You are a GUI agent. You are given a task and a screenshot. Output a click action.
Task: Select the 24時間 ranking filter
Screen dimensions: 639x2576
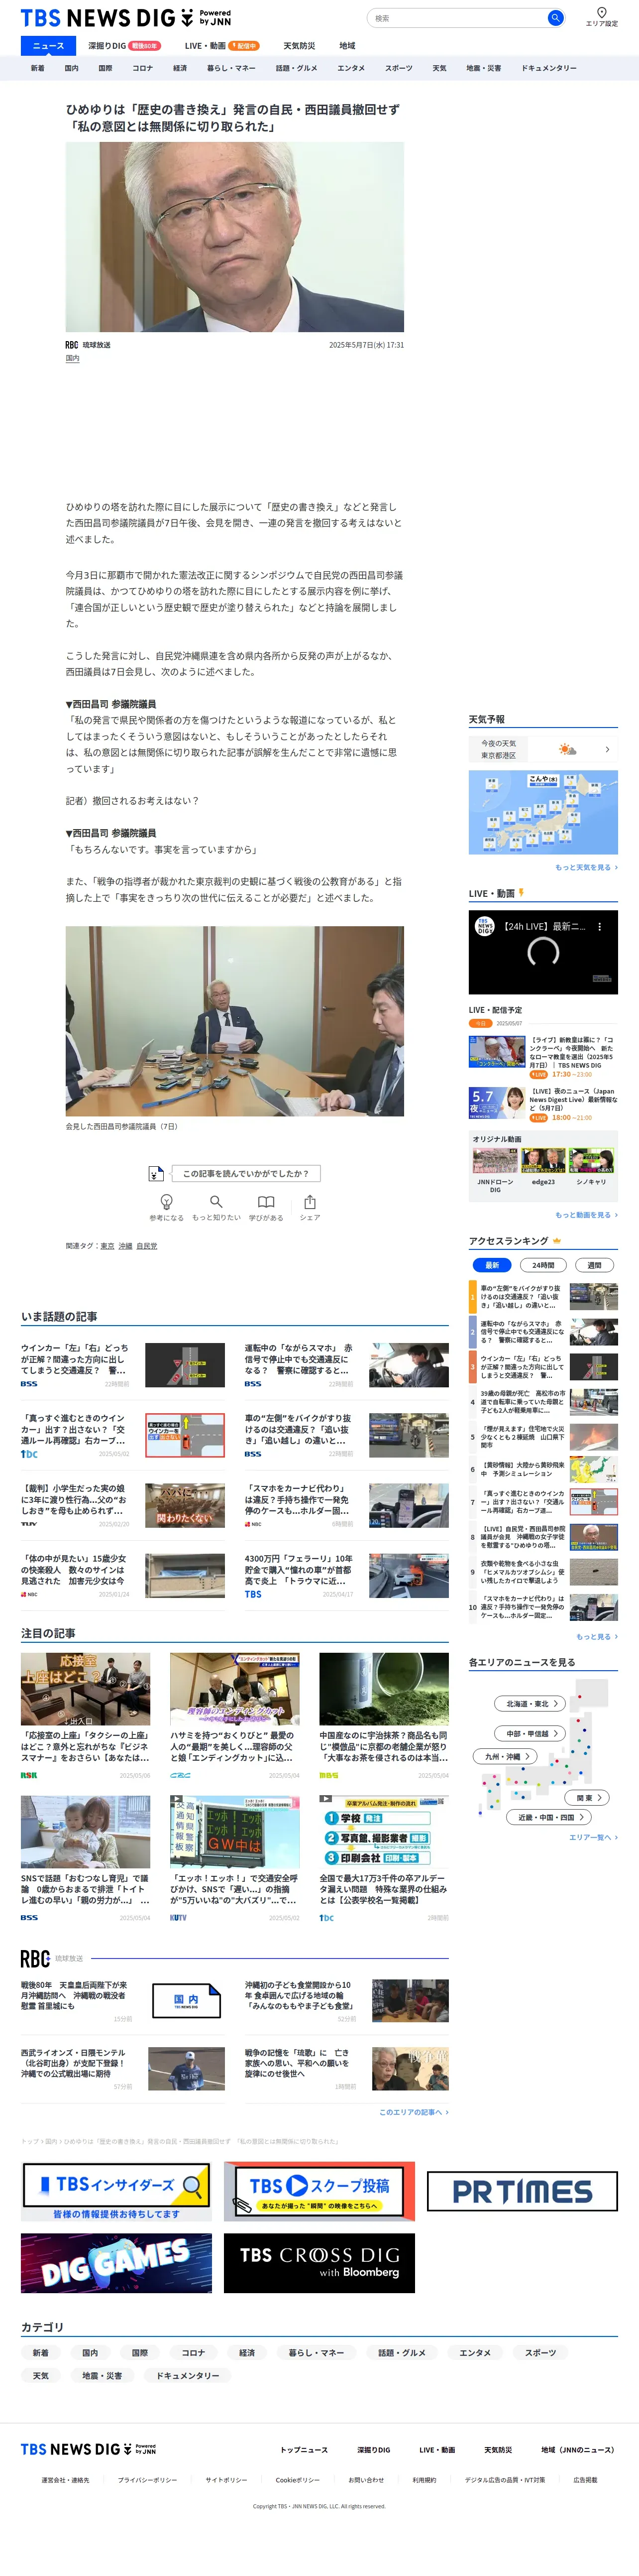tap(543, 1265)
